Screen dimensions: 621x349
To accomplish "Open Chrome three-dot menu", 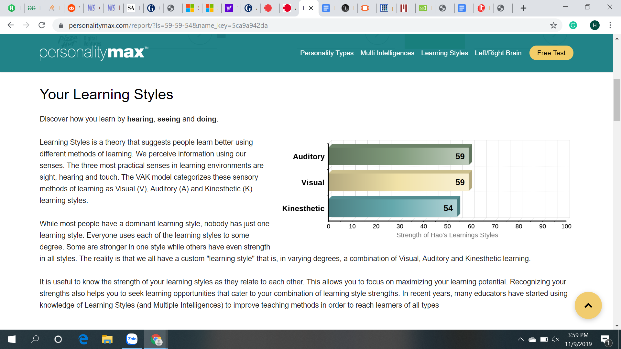I will click(x=610, y=25).
